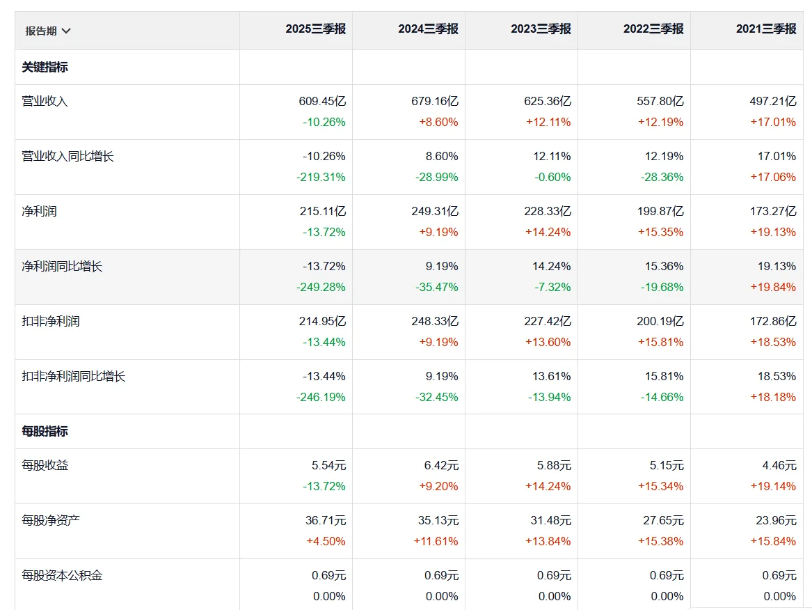Select the 625.36亿 revenue value
The height and width of the screenshot is (610, 812).
[x=548, y=101]
